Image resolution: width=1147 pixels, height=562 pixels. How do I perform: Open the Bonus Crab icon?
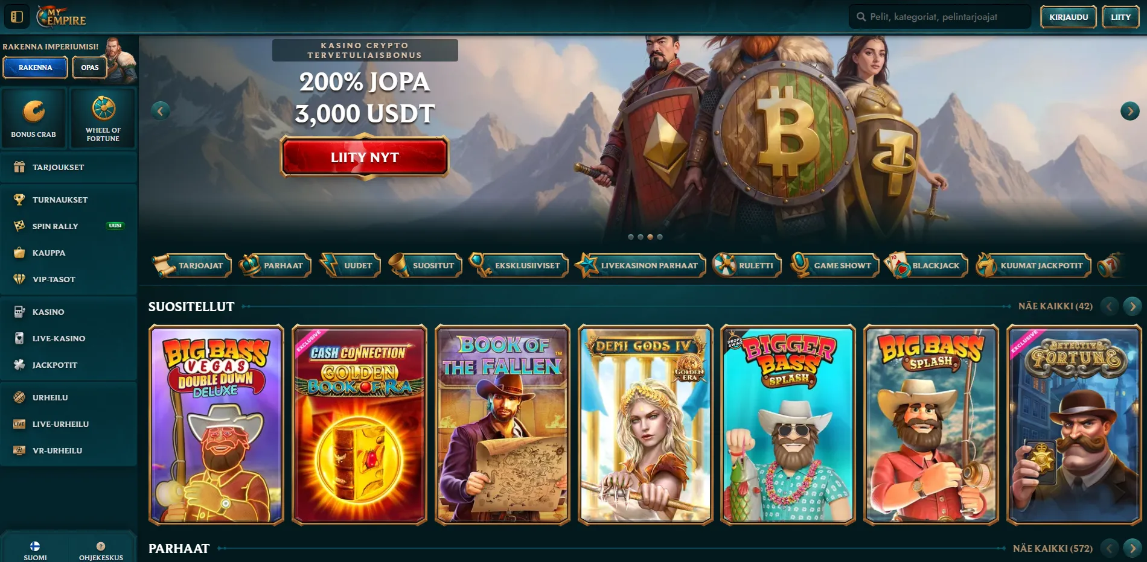(34, 112)
